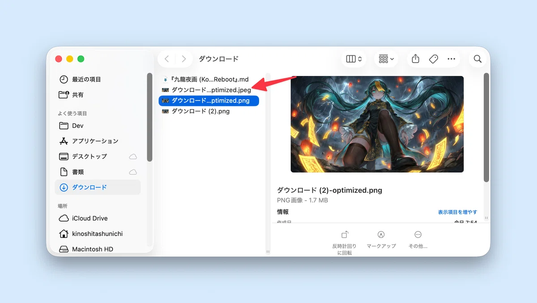This screenshot has width=537, height=303.
Task: Select the ダウンロード (2).png file
Action: click(x=209, y=111)
